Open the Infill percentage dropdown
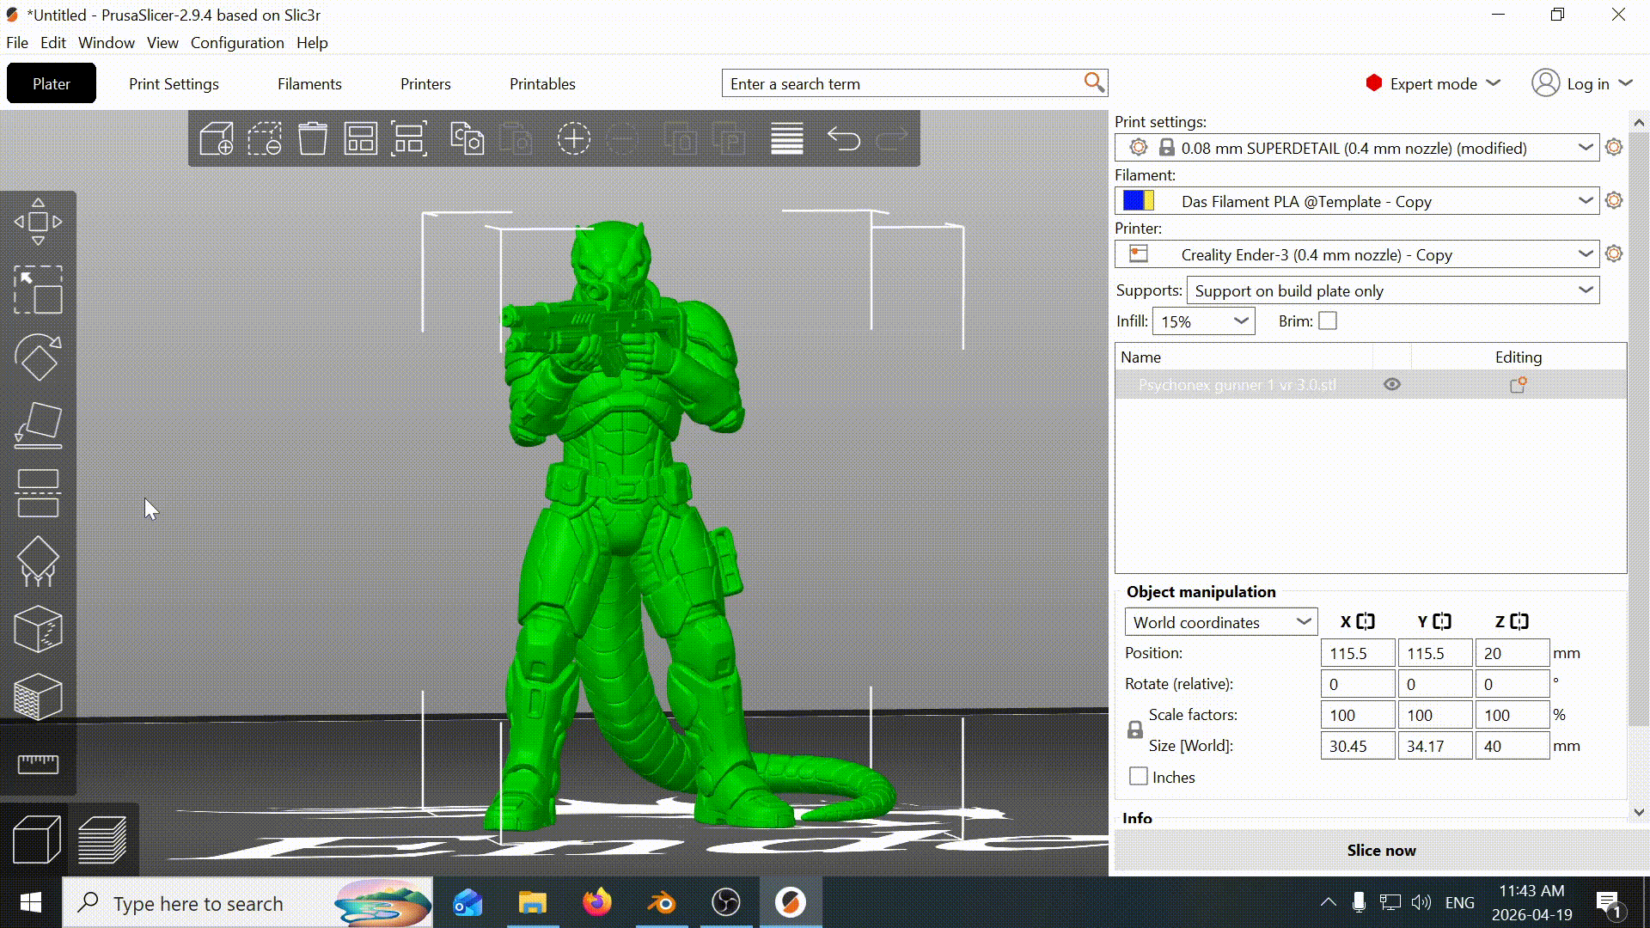1650x928 pixels. [x=1203, y=321]
